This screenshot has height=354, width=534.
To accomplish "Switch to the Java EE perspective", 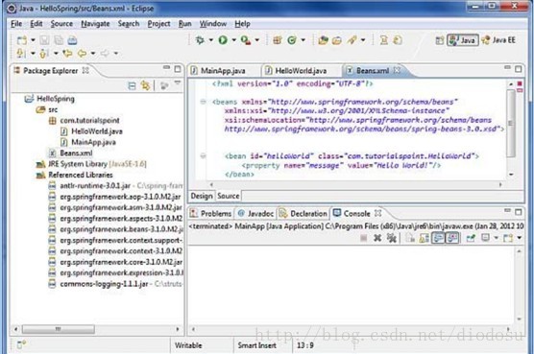I will click(x=498, y=40).
